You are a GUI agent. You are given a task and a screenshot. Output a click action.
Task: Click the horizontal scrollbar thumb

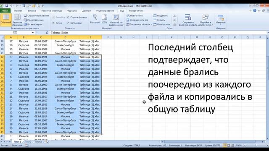[210, 142]
